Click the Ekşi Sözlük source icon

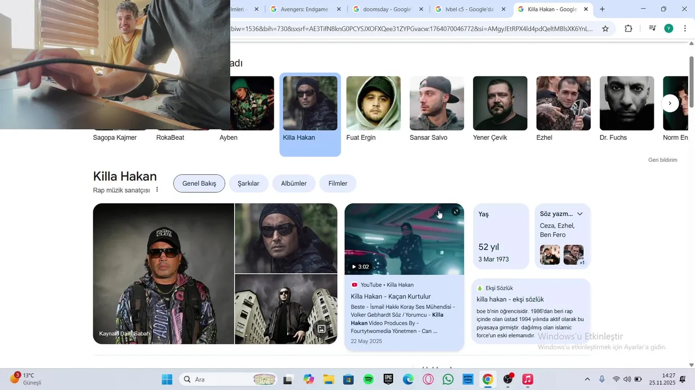(x=479, y=288)
